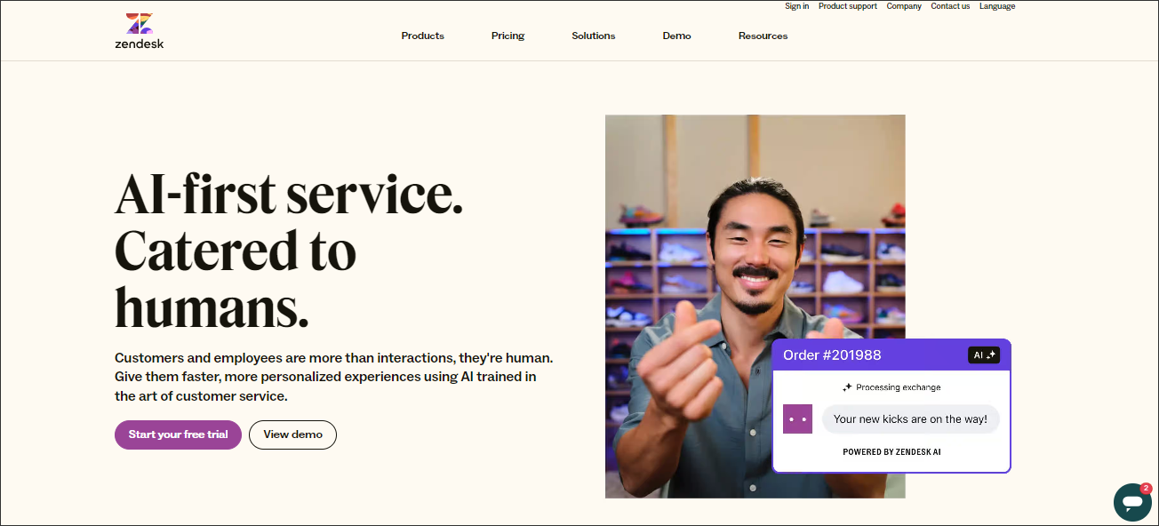Click Start your free trial button
This screenshot has width=1159, height=526.
(178, 434)
